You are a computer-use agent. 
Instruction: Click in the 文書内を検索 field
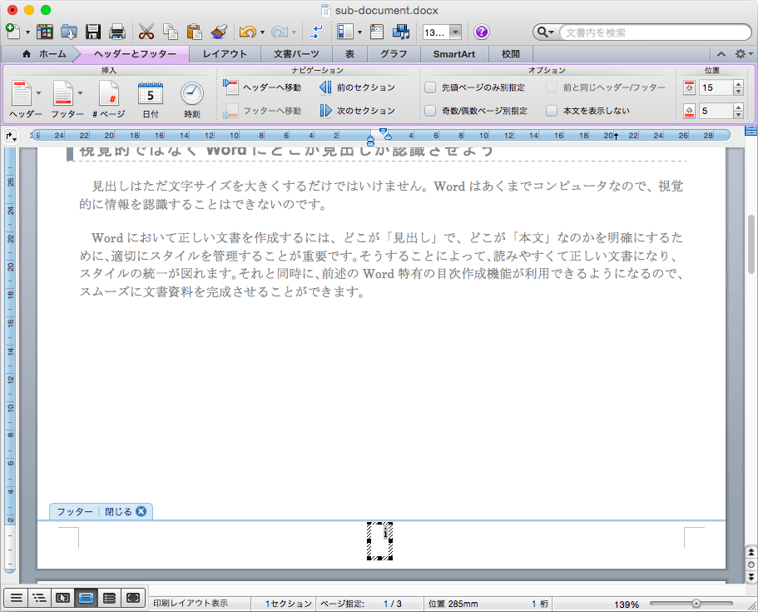[x=655, y=32]
